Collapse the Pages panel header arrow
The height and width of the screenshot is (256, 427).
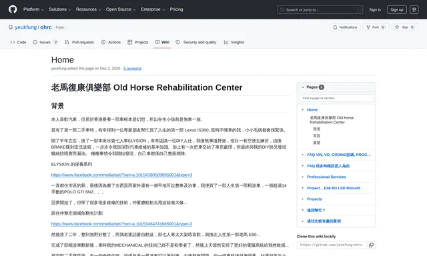pos(302,87)
